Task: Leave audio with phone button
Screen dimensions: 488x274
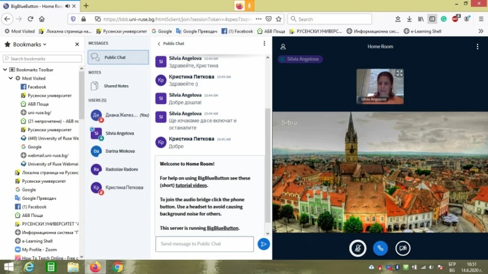Action: 380,248
